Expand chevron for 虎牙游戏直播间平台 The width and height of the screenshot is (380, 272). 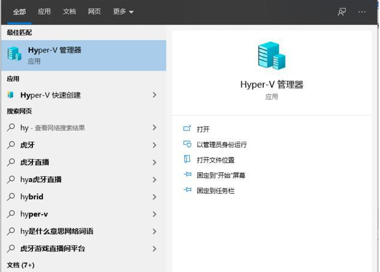click(154, 249)
